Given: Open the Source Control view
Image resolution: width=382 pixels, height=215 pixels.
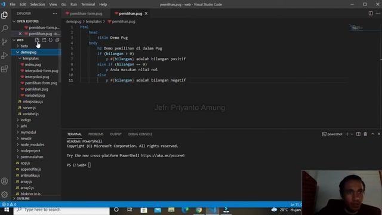Looking at the screenshot, I should point(4,42).
